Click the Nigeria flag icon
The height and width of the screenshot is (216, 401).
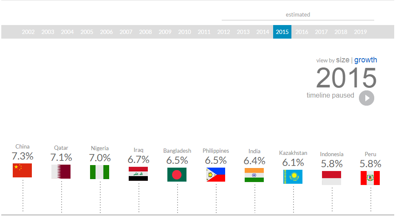click(99, 172)
